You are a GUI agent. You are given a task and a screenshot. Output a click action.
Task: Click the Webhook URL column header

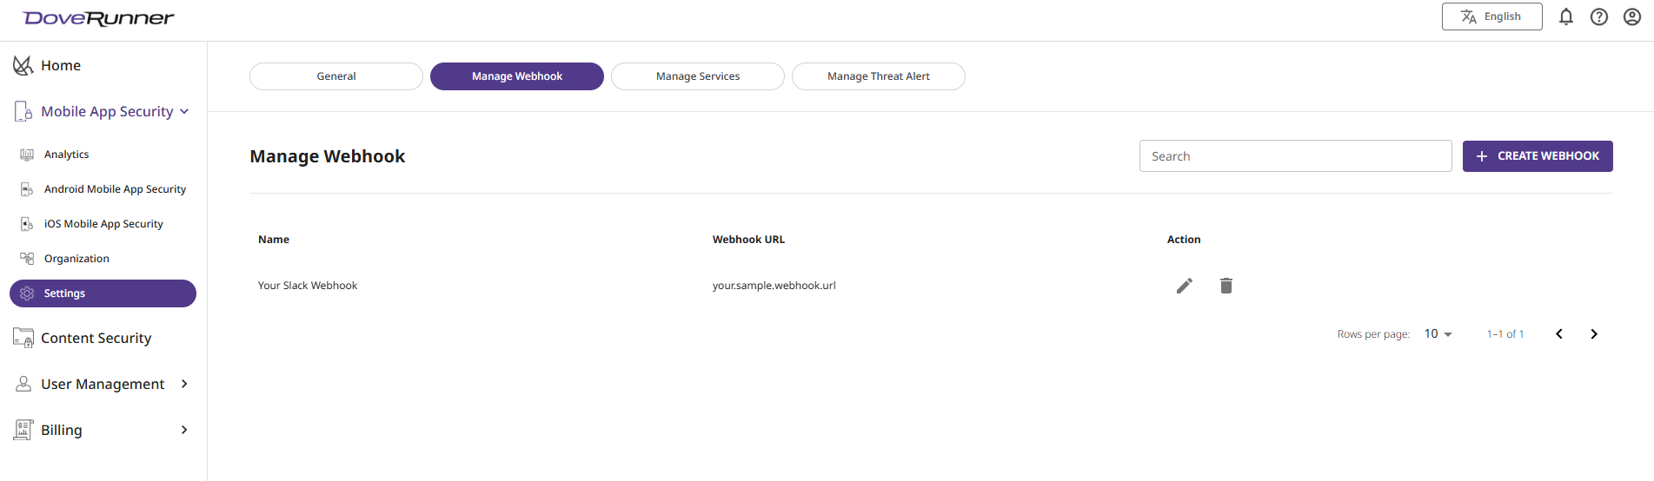click(748, 240)
